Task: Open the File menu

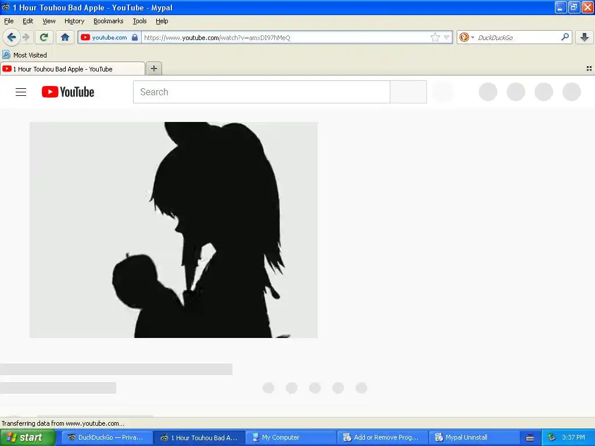Action: (9, 21)
